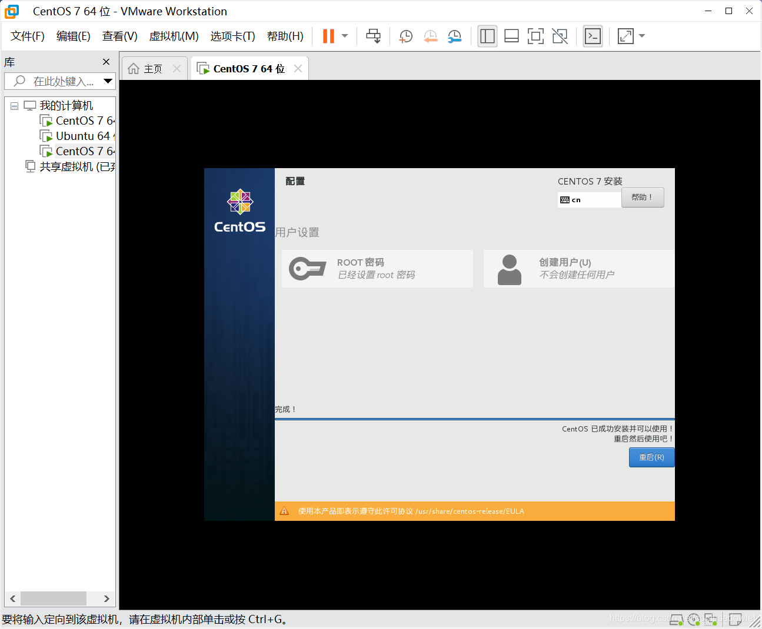Click the Ctrl+G input hint status text
762x629 pixels.
point(145,620)
